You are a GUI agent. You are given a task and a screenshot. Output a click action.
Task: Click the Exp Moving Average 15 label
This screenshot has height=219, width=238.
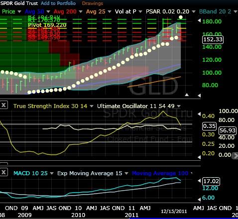[90, 173]
